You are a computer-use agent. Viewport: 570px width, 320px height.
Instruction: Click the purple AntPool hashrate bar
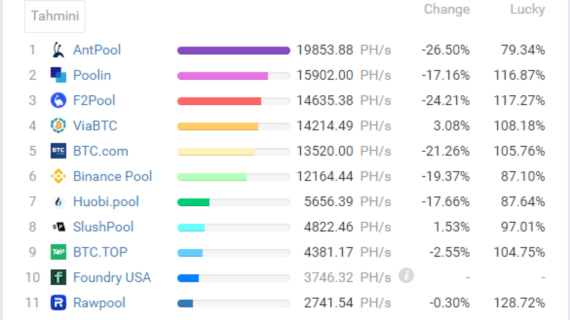(233, 50)
